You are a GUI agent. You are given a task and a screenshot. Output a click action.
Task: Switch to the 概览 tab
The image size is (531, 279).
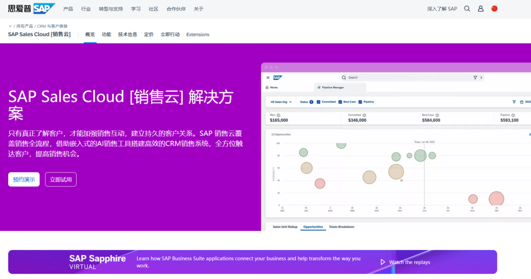click(x=90, y=35)
